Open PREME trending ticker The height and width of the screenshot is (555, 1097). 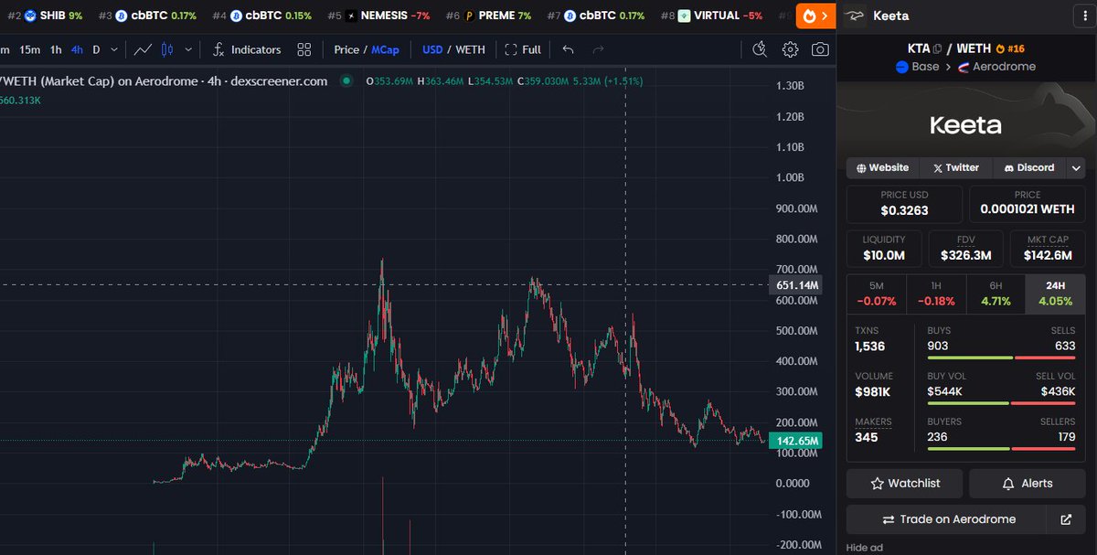point(488,16)
